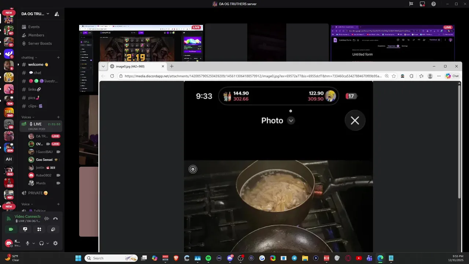Open microphone input options chevron

point(34,243)
